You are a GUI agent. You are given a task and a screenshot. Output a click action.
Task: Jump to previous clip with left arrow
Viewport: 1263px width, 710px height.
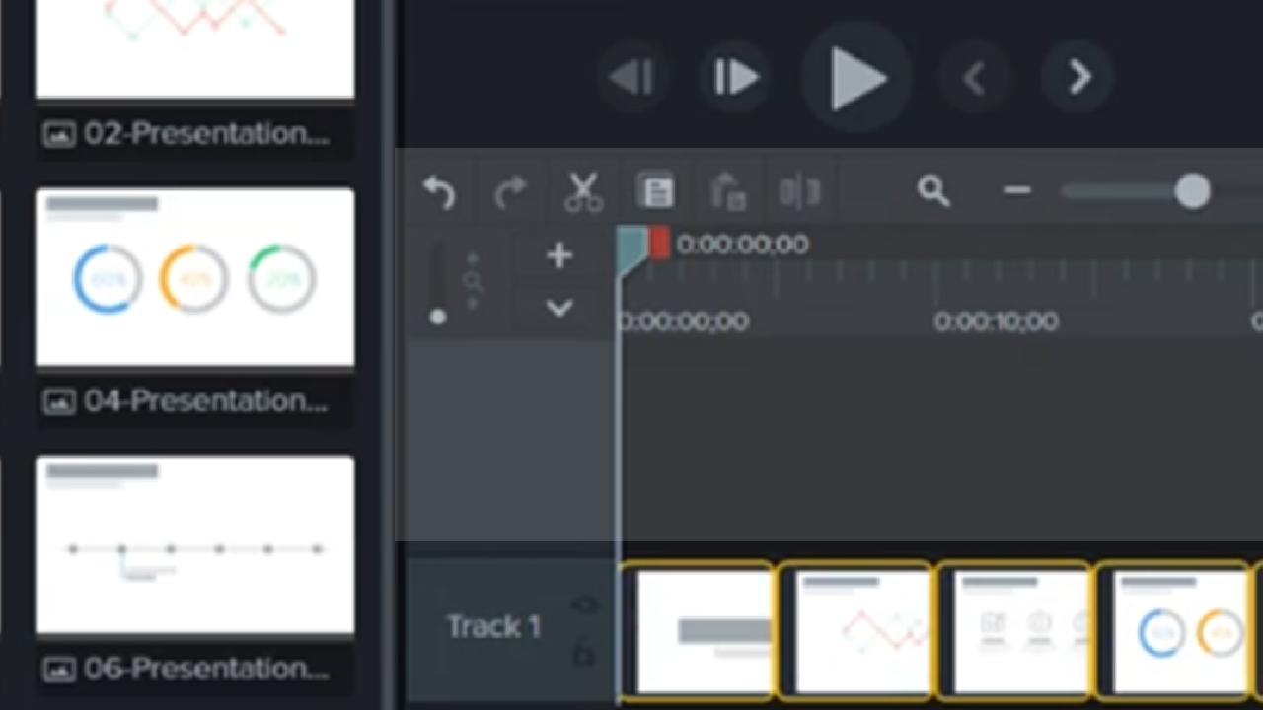click(x=975, y=78)
